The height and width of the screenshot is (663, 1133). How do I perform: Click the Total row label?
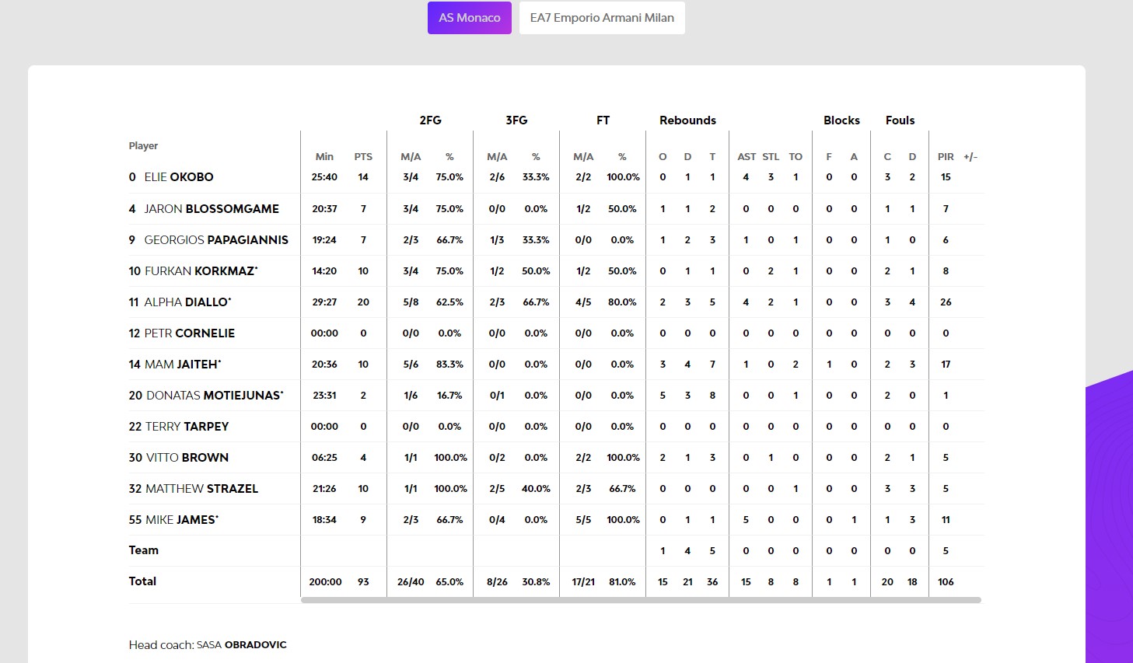[x=142, y=581]
